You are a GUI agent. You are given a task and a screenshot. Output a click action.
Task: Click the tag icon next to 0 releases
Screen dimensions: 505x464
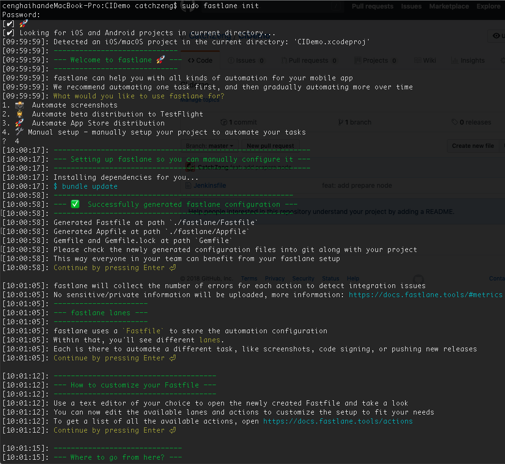455,122
